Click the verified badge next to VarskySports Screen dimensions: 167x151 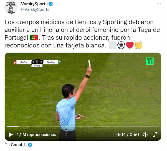pyautogui.click(x=51, y=4)
